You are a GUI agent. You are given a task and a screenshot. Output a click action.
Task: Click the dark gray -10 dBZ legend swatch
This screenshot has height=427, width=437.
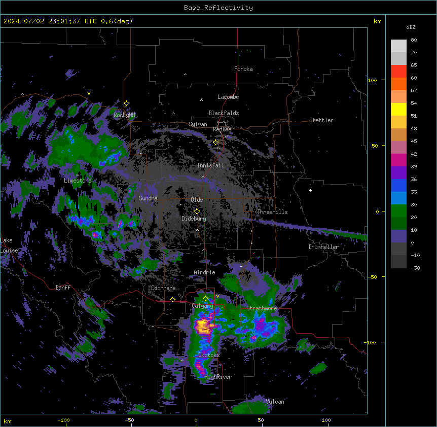tap(398, 262)
